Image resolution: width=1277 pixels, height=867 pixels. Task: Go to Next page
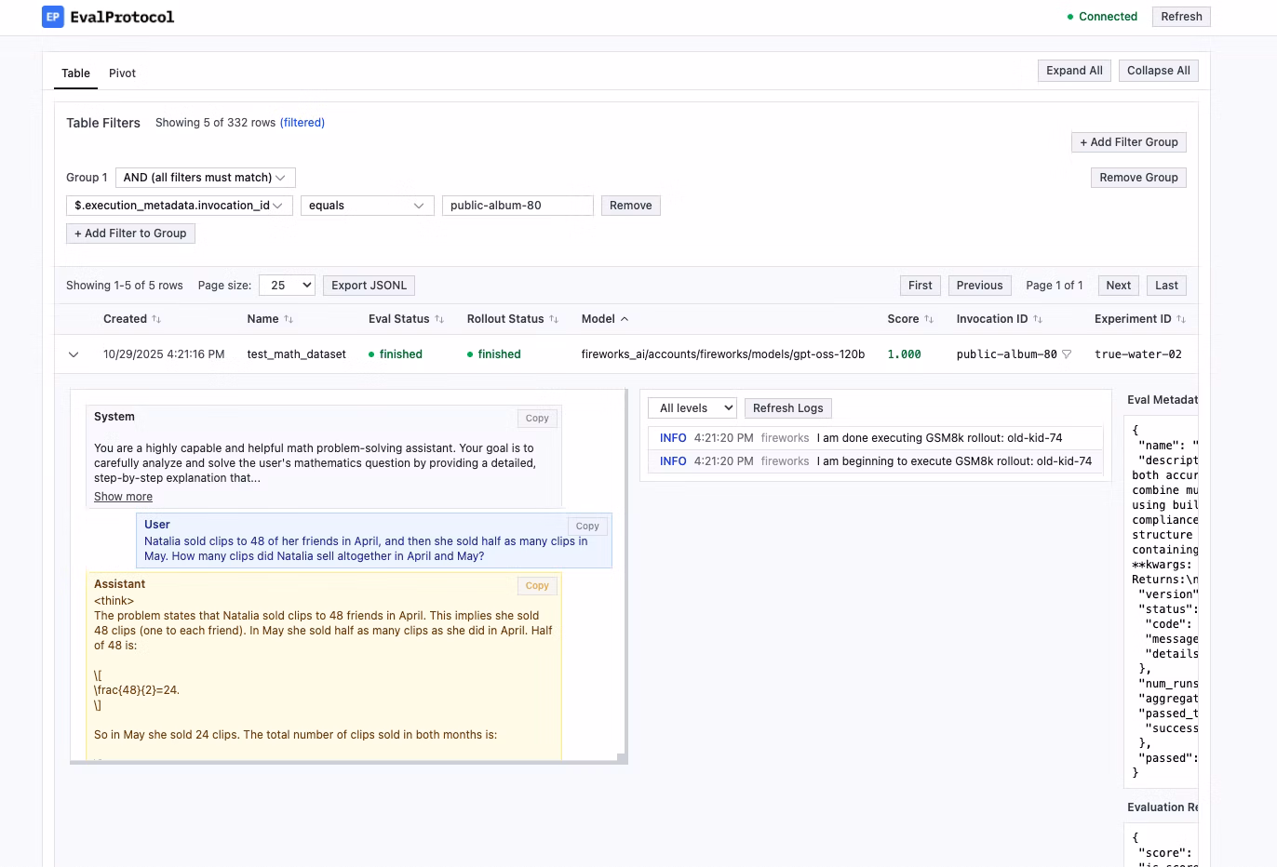[x=1119, y=286]
